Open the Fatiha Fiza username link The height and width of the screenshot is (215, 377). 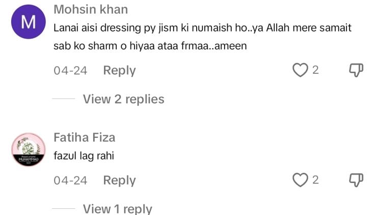click(x=85, y=138)
